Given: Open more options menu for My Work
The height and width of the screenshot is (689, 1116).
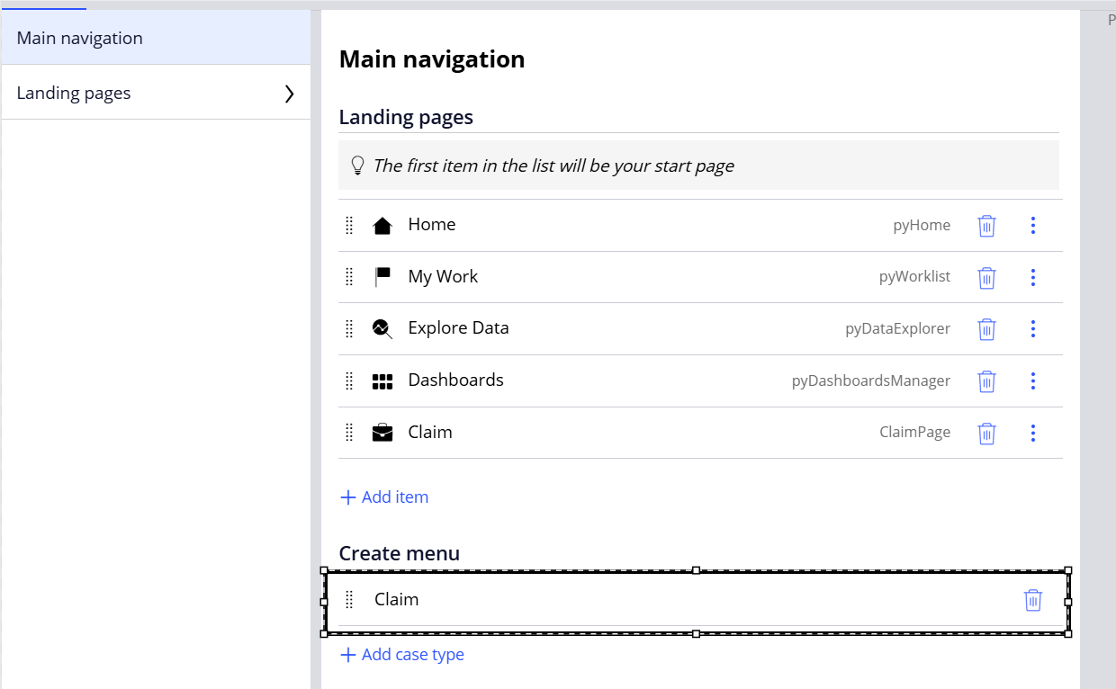Looking at the screenshot, I should (1032, 278).
